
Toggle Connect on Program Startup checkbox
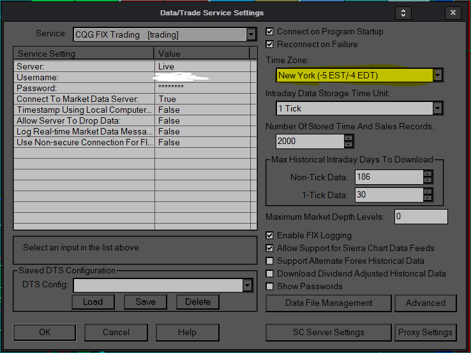click(270, 32)
